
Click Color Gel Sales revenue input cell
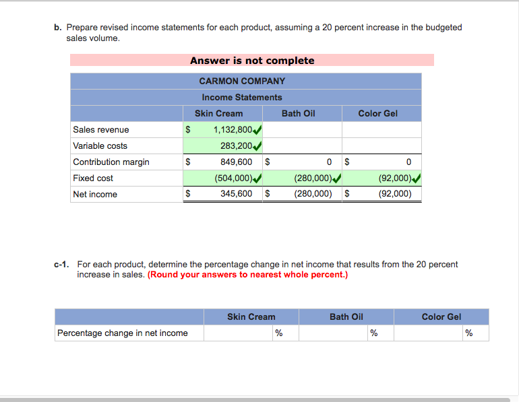381,129
